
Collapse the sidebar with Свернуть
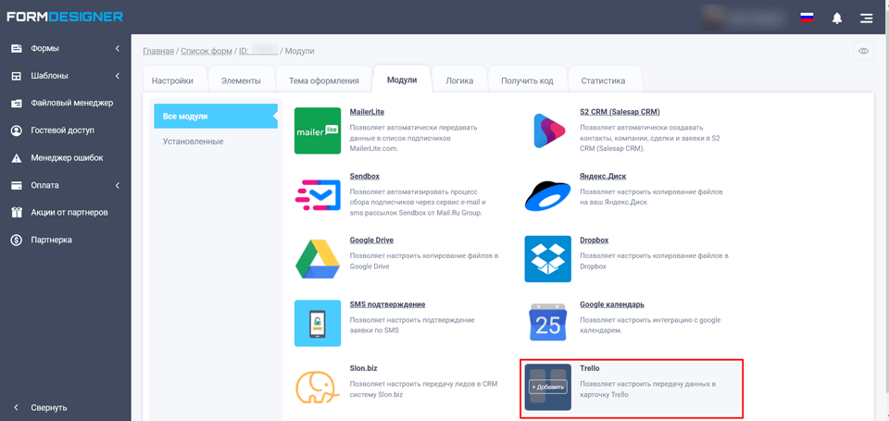pyautogui.click(x=40, y=407)
